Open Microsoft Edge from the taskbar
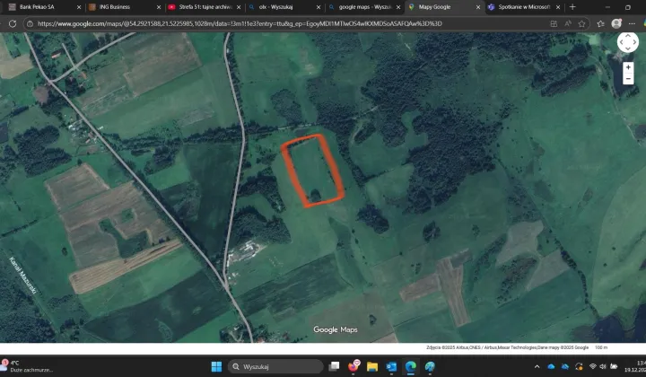646x377 pixels. (411, 366)
